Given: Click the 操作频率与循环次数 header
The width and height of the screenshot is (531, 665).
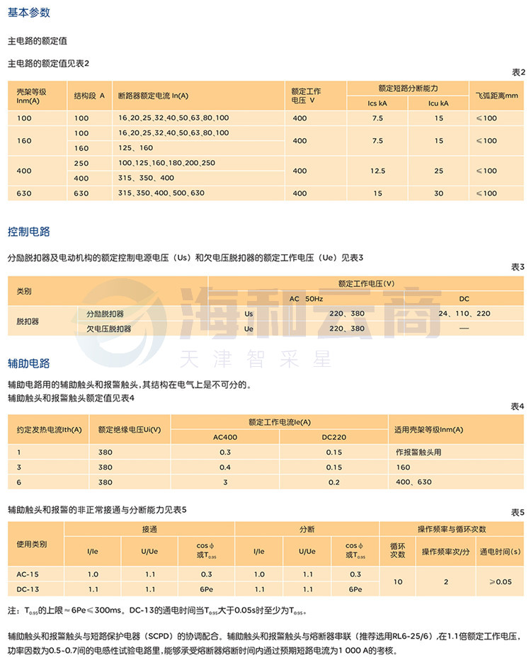Looking at the screenshot, I should (x=452, y=529).
